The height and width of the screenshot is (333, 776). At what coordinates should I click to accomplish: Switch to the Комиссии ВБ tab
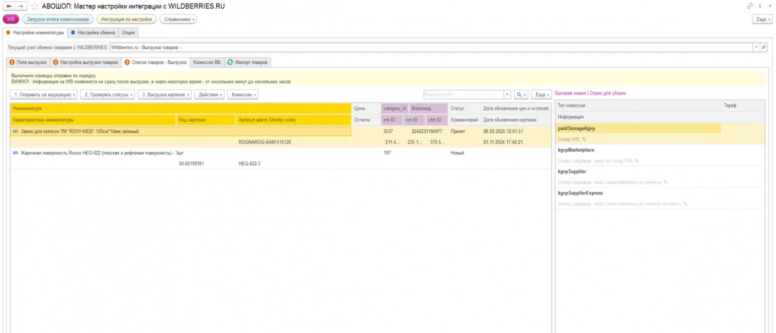coord(207,62)
